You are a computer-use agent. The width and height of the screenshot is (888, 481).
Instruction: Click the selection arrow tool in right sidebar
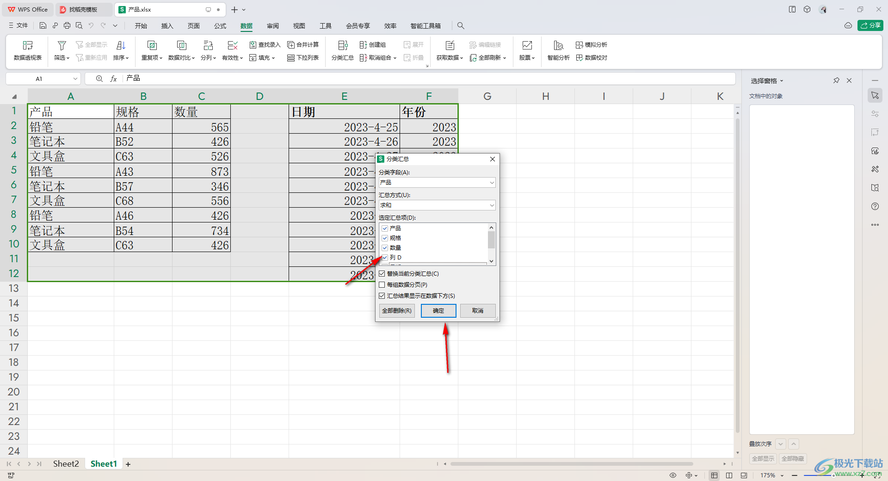(875, 95)
